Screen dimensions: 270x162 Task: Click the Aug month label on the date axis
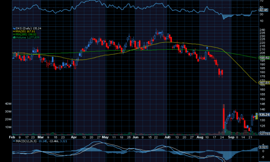click(200, 137)
